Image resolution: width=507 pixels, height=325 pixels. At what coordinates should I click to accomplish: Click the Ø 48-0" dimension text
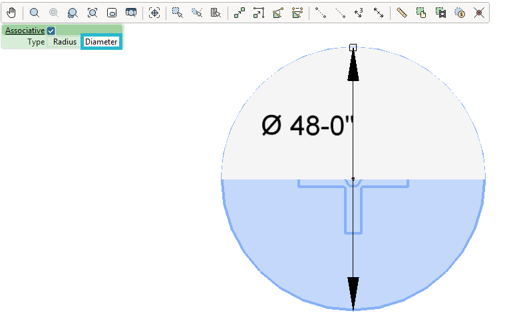pyautogui.click(x=308, y=126)
